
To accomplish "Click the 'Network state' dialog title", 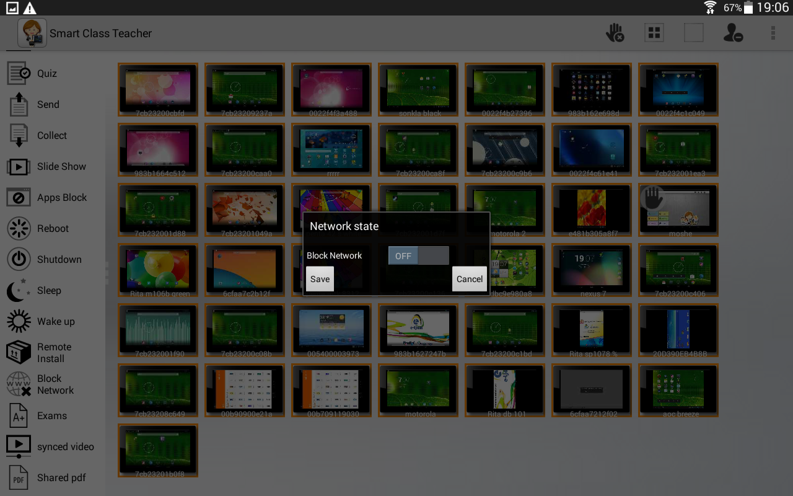I will [344, 226].
